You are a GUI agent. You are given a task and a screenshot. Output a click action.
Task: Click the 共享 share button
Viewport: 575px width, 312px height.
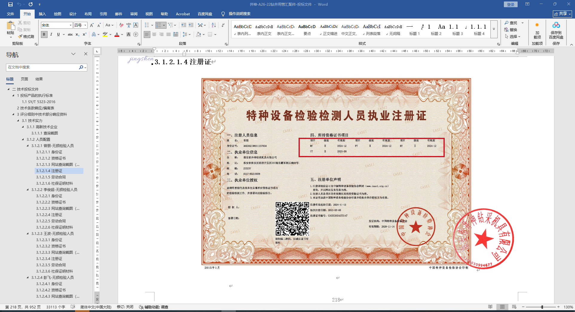pyautogui.click(x=562, y=14)
